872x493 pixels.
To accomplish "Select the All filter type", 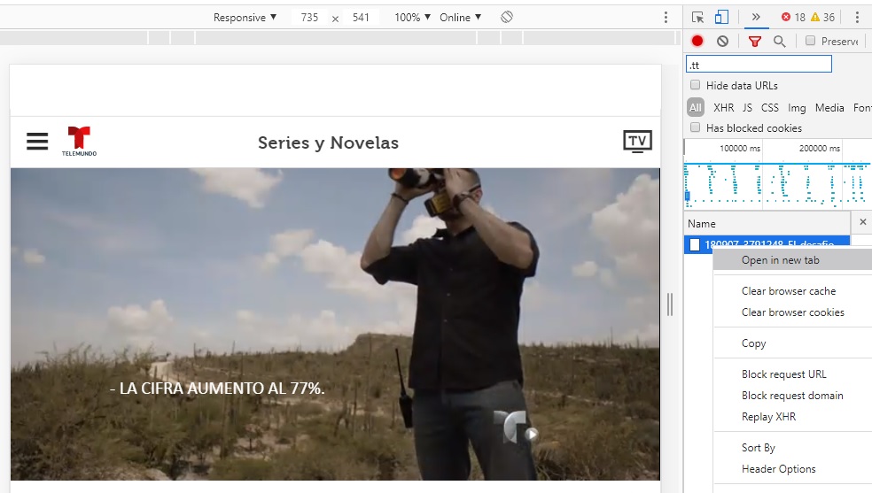I will [x=695, y=108].
